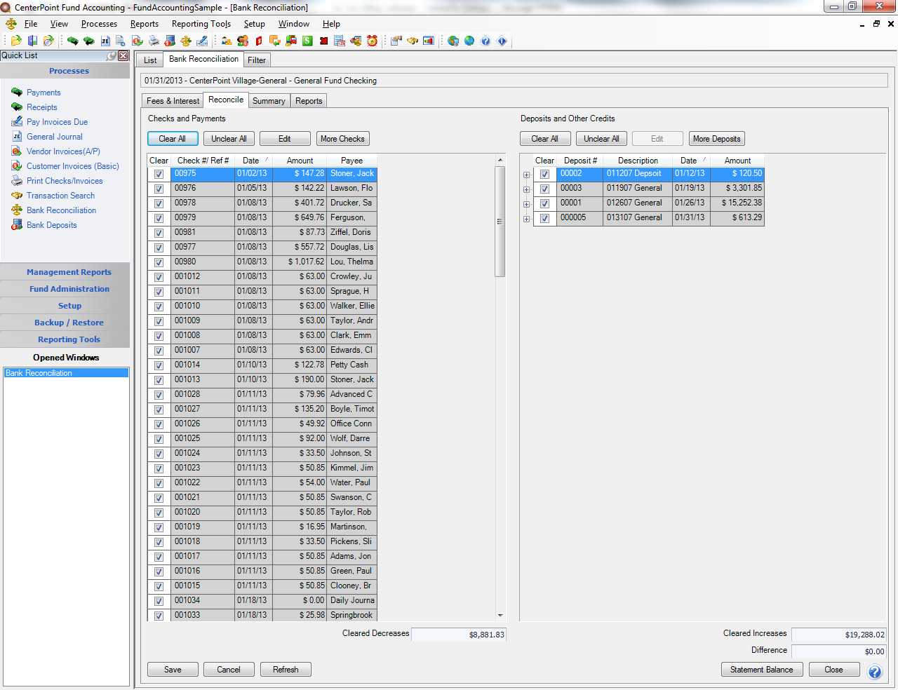
Task: Switch to the Fees & Interest tab
Action: [173, 101]
